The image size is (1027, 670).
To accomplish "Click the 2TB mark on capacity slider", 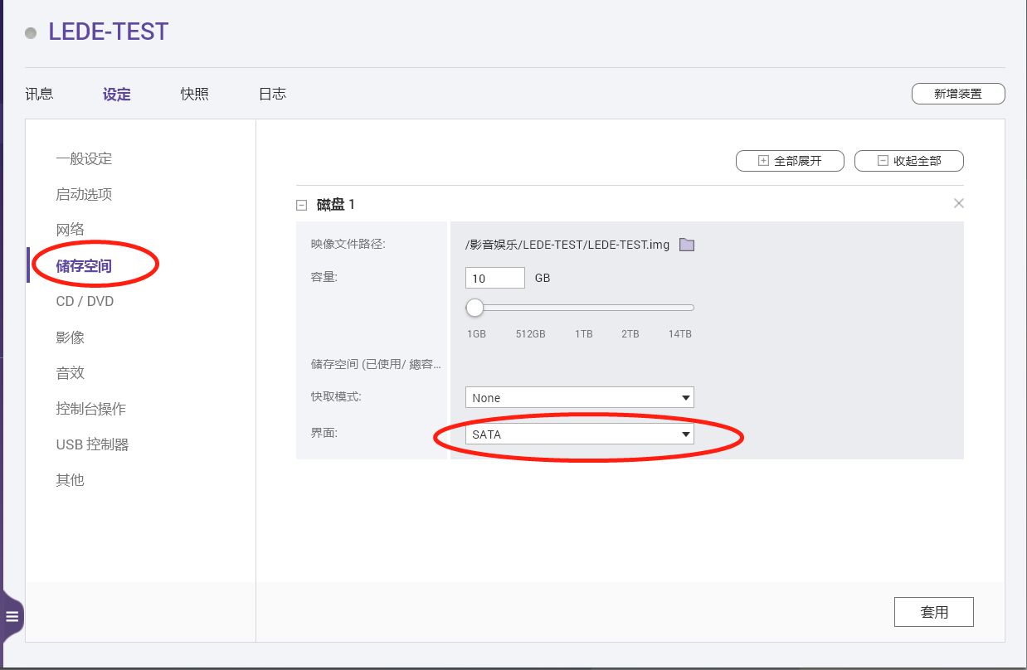I will 630,333.
